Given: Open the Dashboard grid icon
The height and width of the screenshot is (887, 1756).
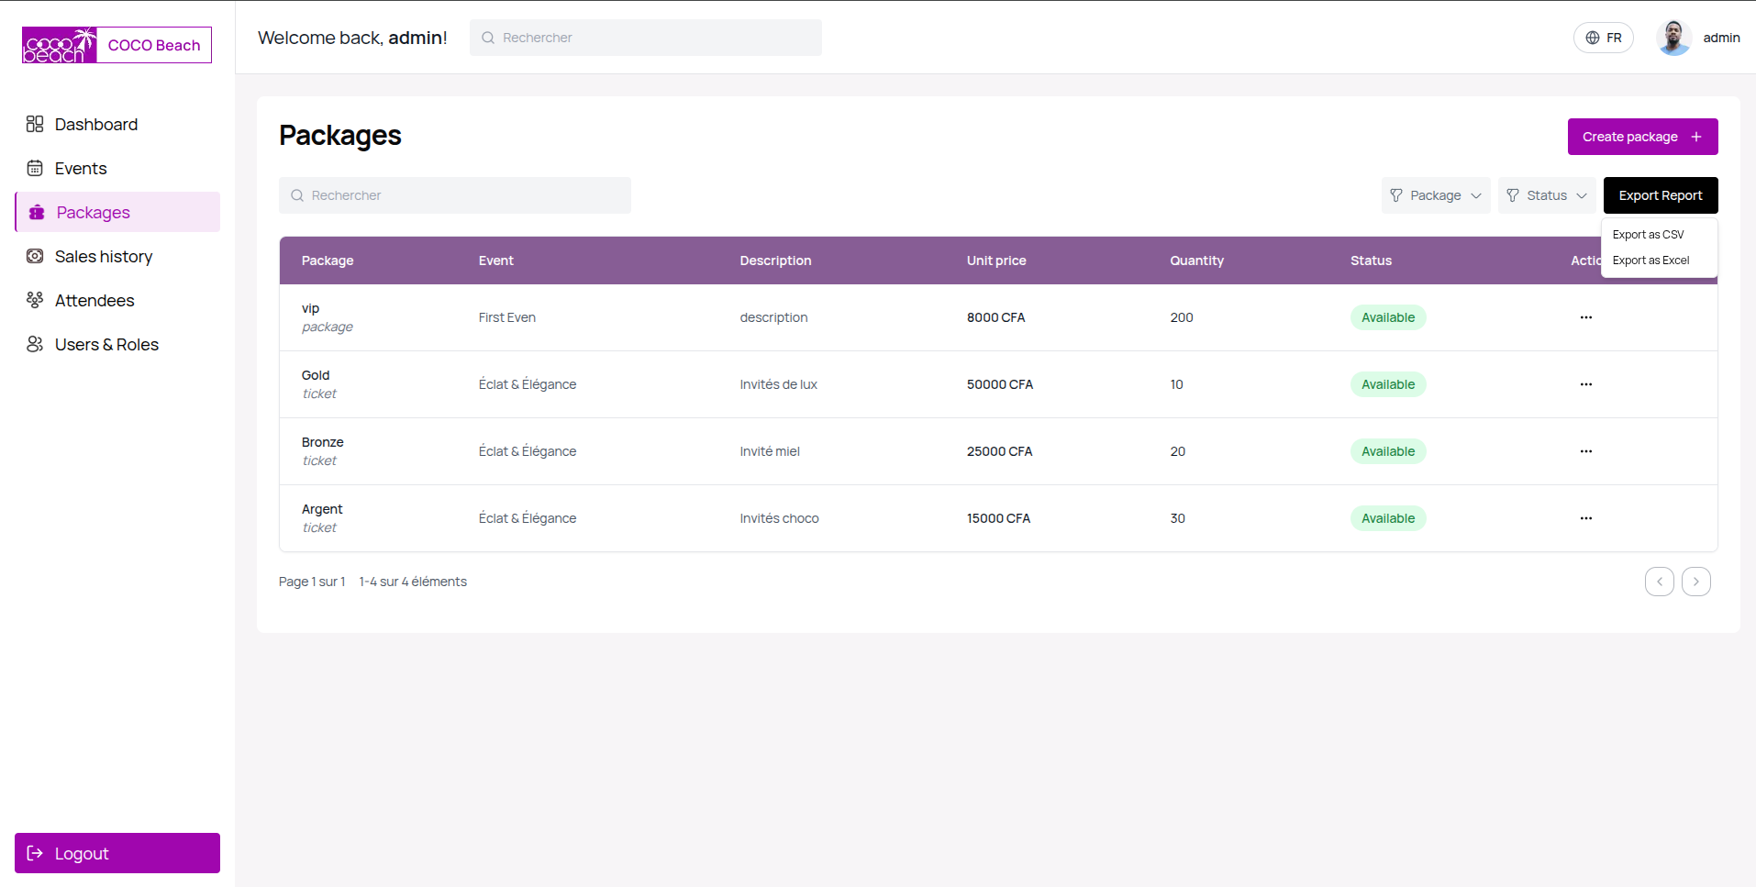Looking at the screenshot, I should coord(35,124).
